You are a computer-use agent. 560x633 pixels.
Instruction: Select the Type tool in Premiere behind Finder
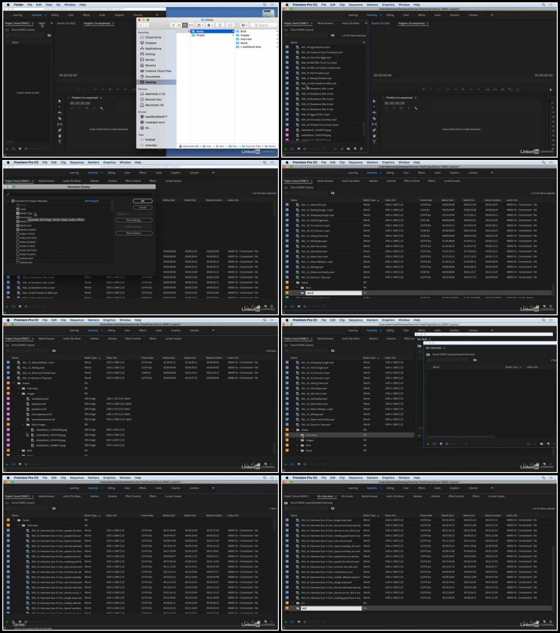[60, 142]
